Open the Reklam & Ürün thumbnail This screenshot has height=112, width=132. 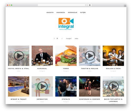(113, 56)
